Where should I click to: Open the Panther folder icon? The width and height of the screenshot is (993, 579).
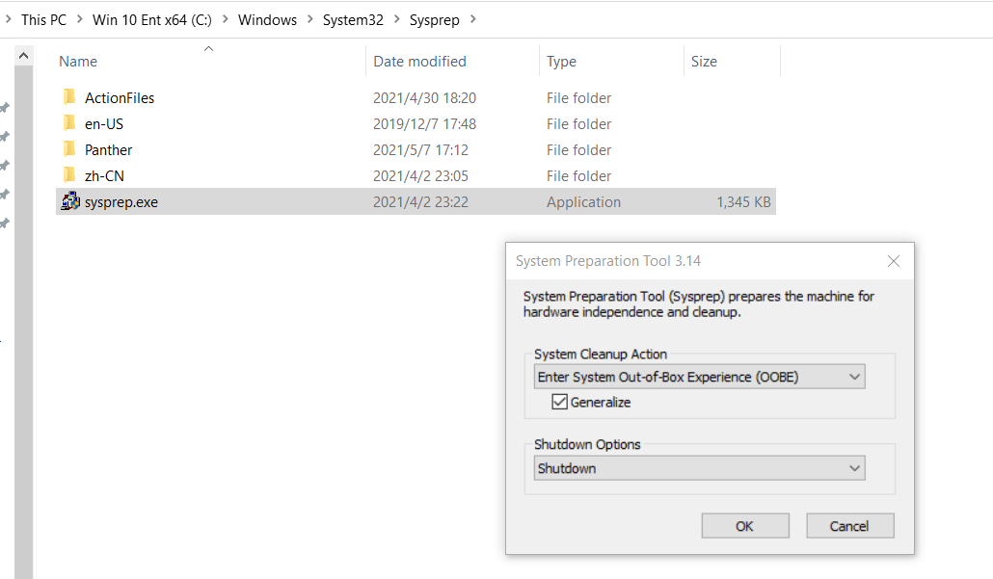69,149
